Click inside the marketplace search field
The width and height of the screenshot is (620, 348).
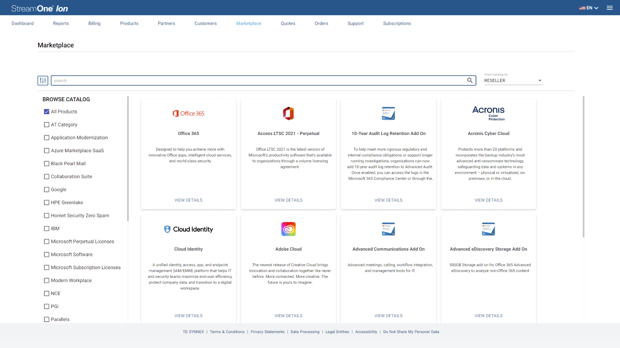point(259,80)
